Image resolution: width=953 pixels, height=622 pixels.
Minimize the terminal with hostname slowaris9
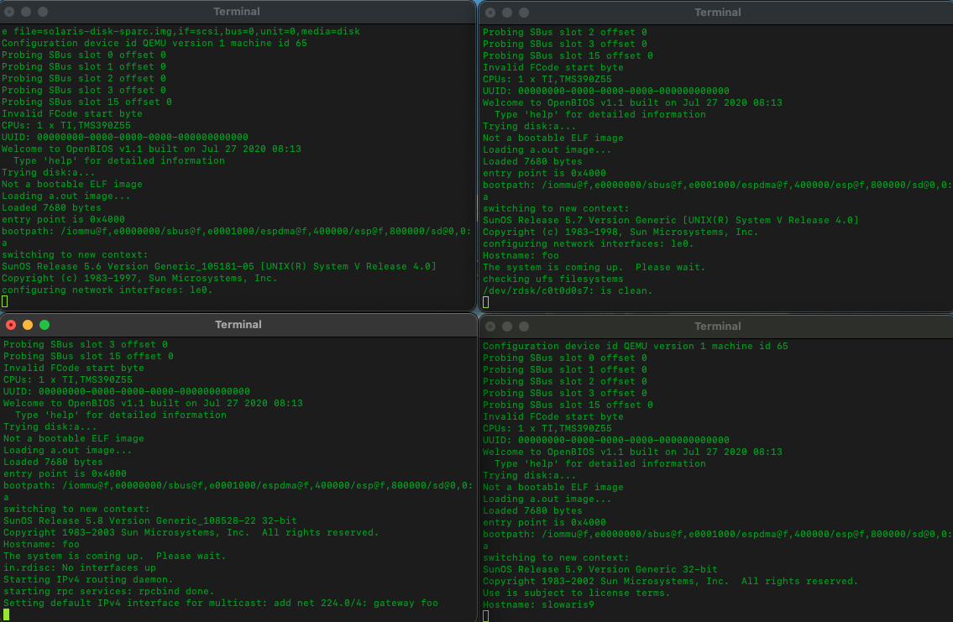point(507,327)
